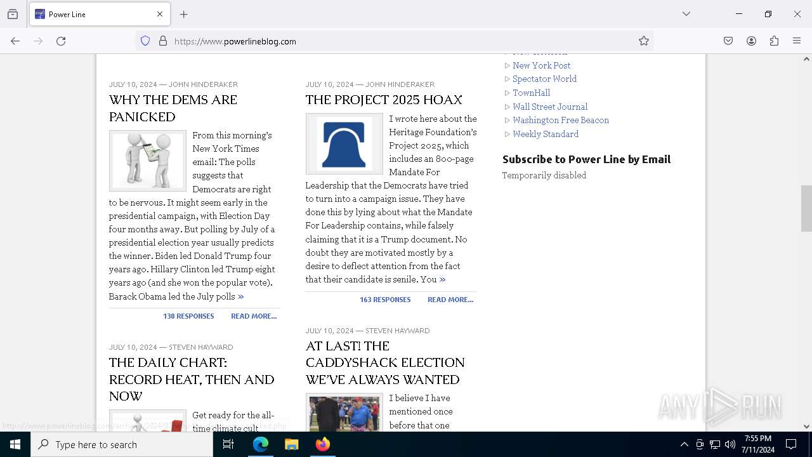Viewport: 812px width, 457px height.
Task: Bookmark this page with star icon
Action: [644, 41]
